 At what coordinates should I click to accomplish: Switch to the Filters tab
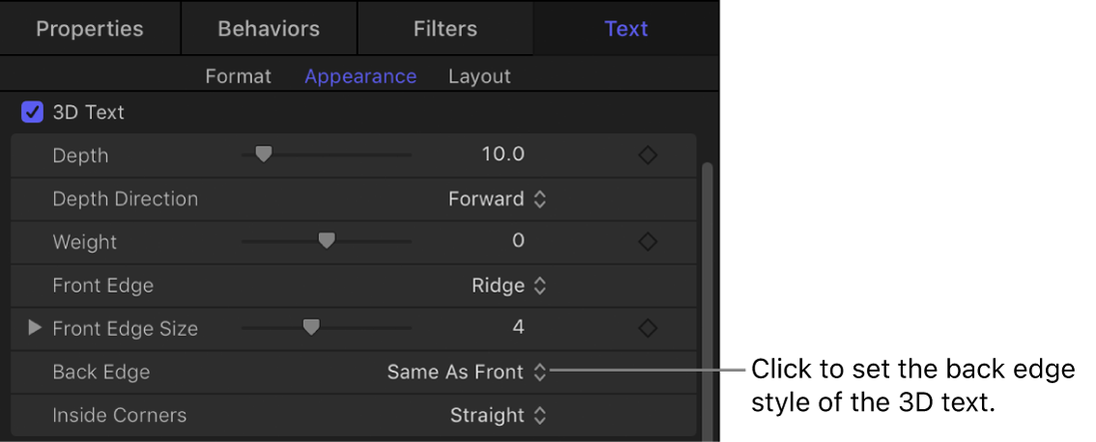(x=445, y=28)
